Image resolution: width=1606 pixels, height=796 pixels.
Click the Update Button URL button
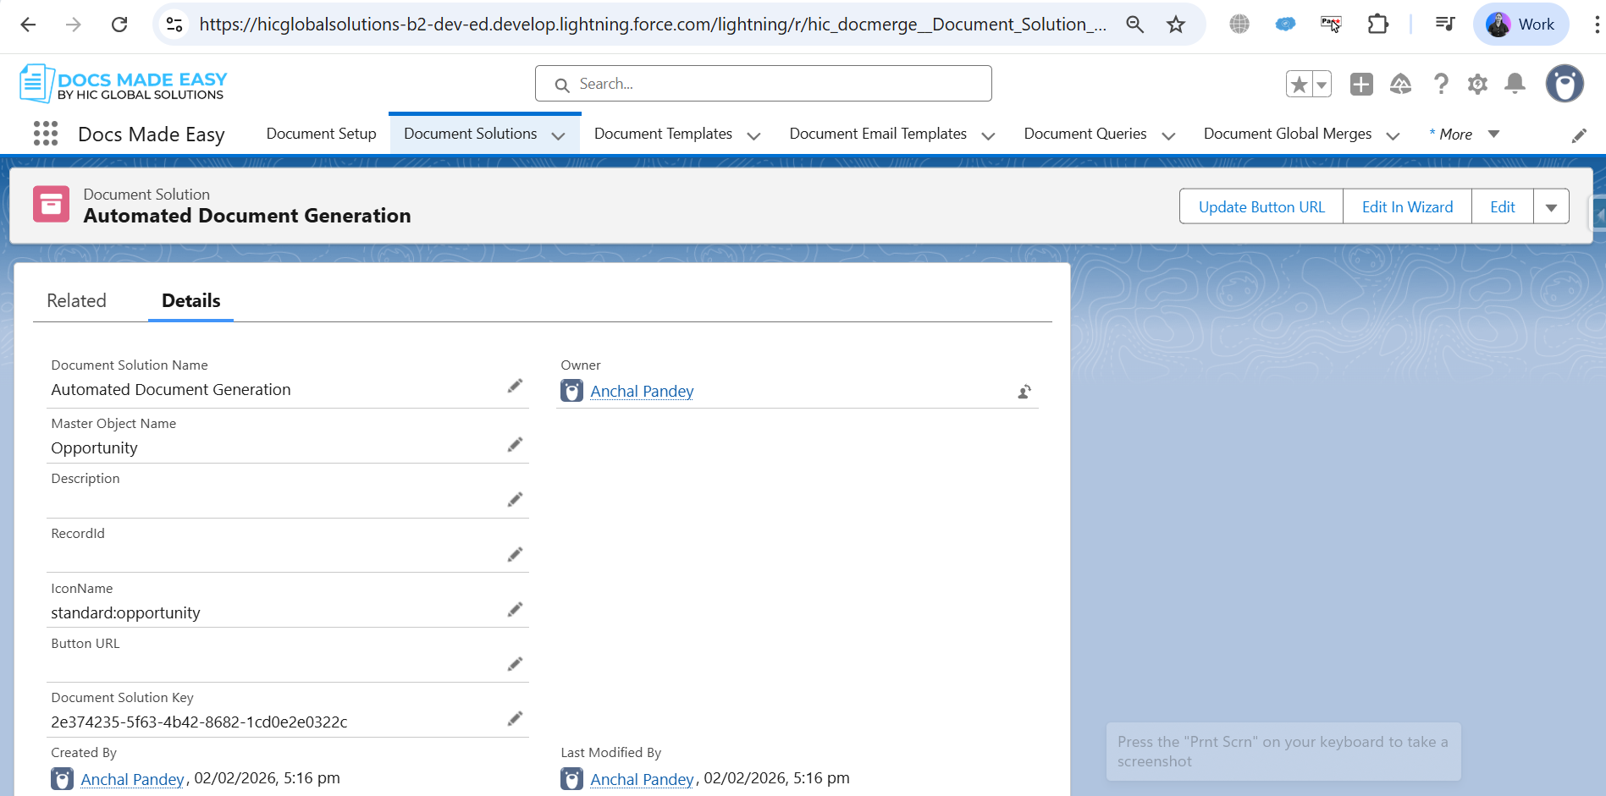tap(1261, 207)
